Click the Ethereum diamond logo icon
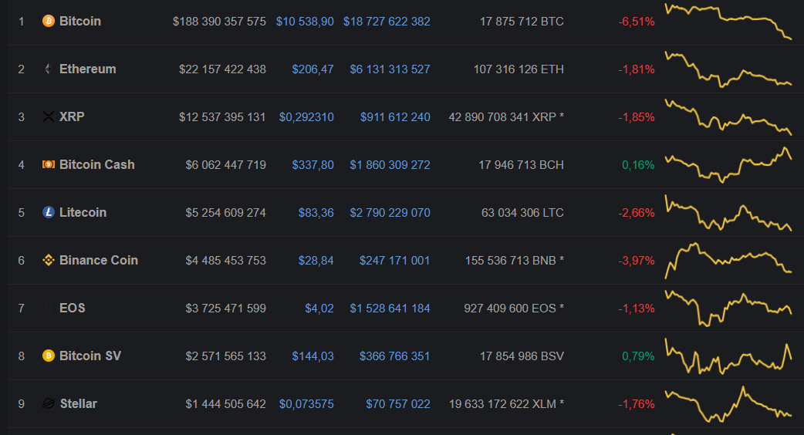 (48, 69)
